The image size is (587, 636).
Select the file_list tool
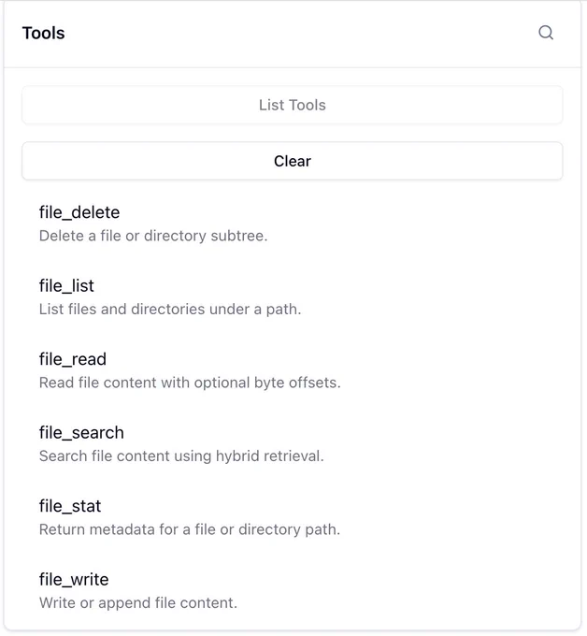point(293,296)
